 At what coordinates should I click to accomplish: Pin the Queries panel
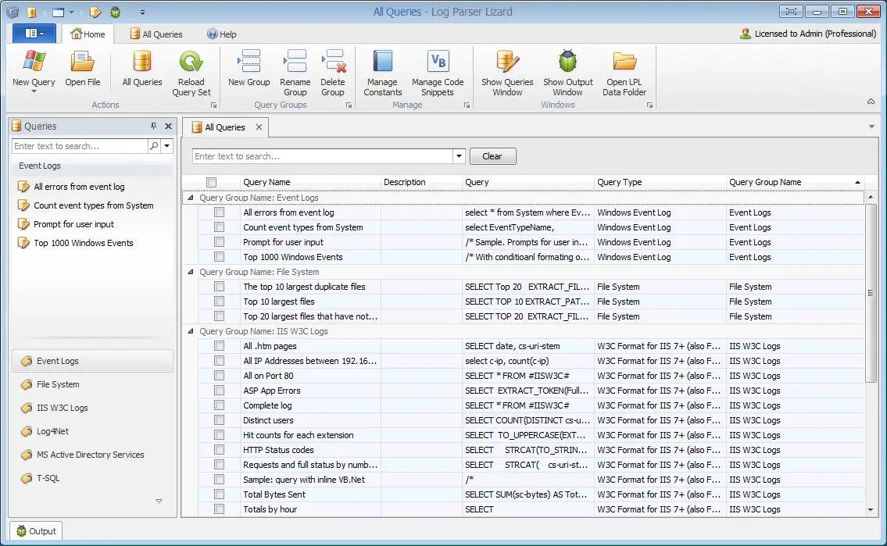click(153, 126)
